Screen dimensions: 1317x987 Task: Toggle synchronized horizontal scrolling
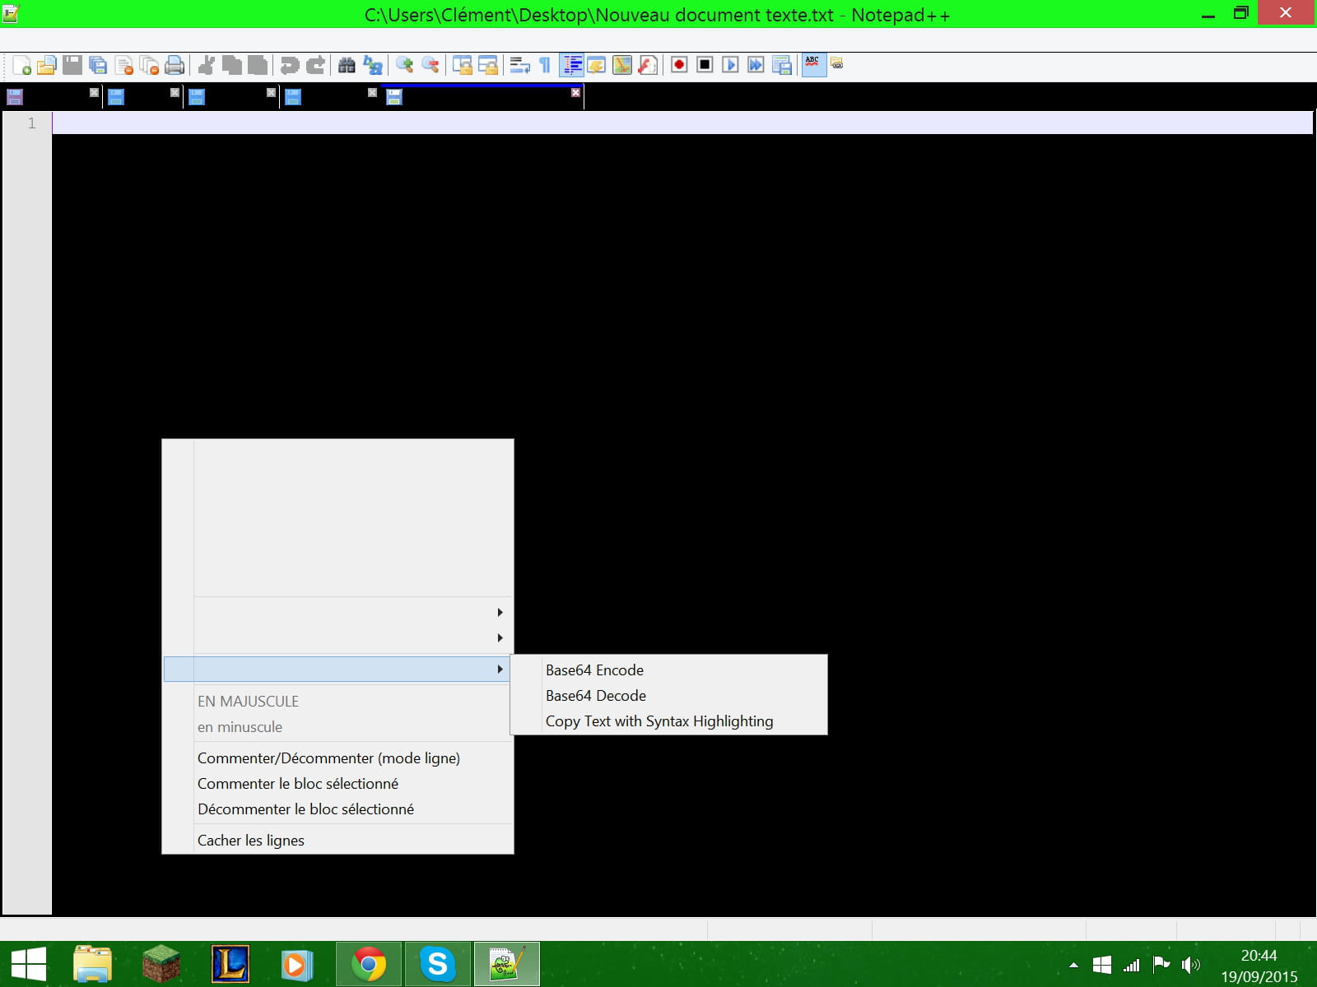(488, 65)
